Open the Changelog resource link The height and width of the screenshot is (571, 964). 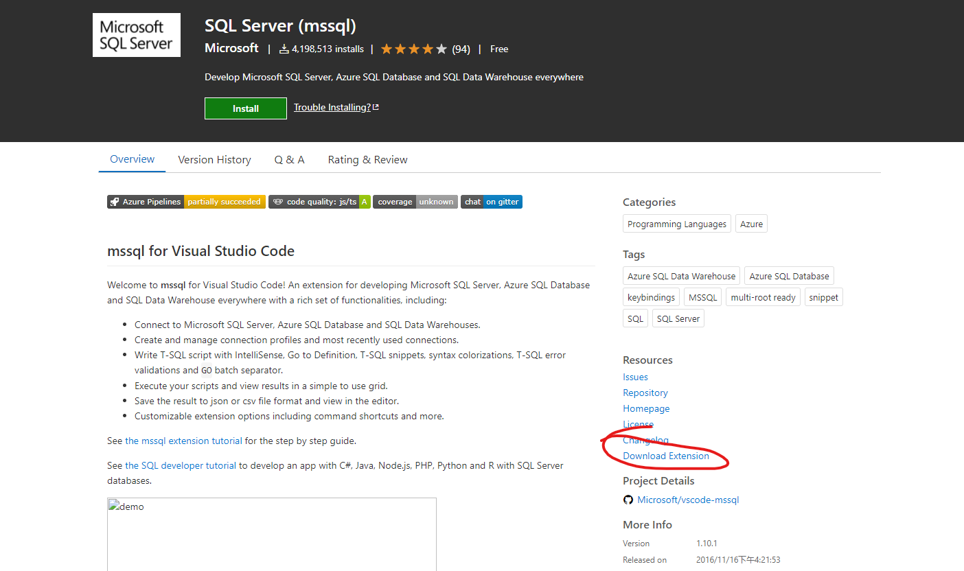[645, 440]
